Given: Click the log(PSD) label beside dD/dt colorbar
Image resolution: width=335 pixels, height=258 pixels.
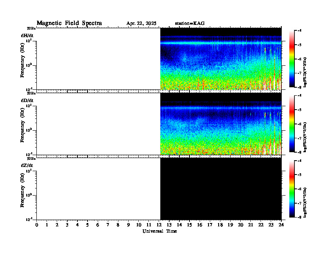Looking at the screenshot, I should click(305, 137).
